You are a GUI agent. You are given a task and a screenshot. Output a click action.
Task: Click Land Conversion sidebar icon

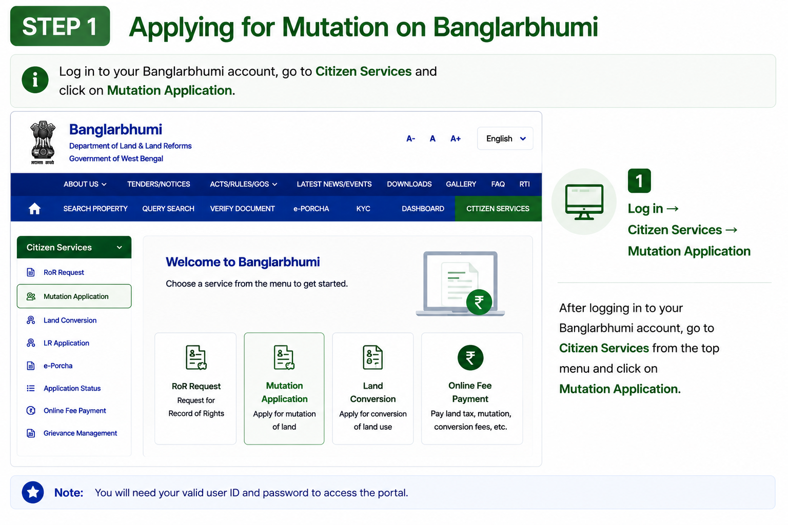(x=31, y=320)
